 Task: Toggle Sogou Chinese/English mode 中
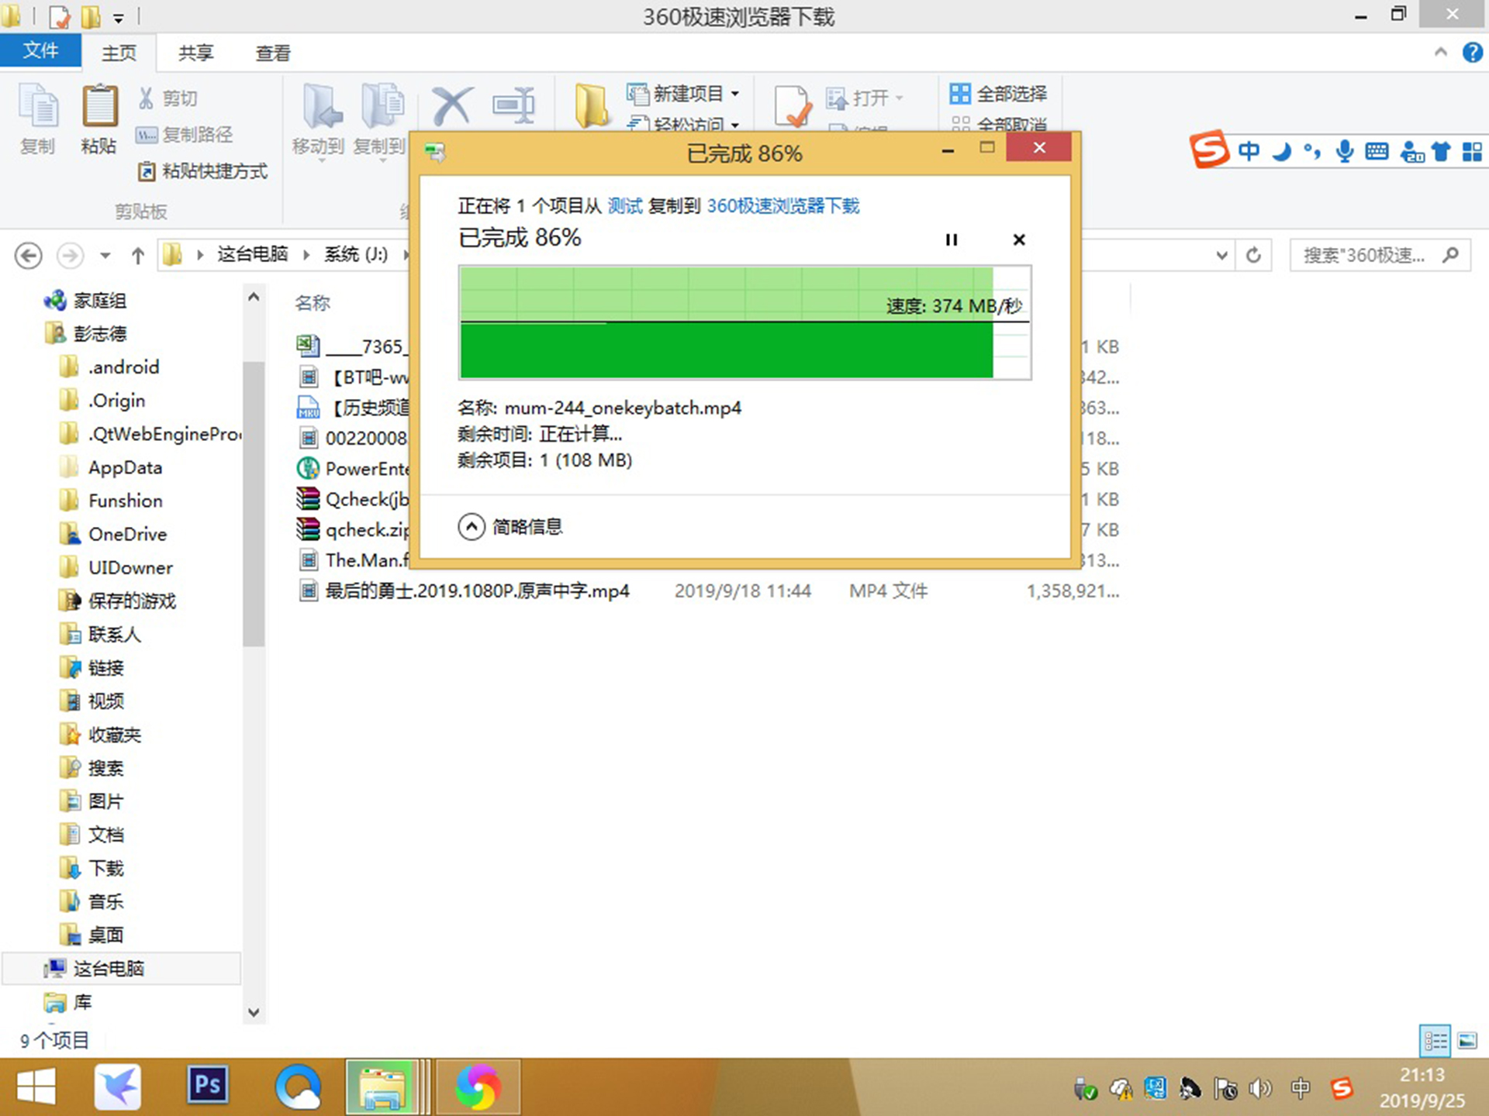pyautogui.click(x=1249, y=151)
